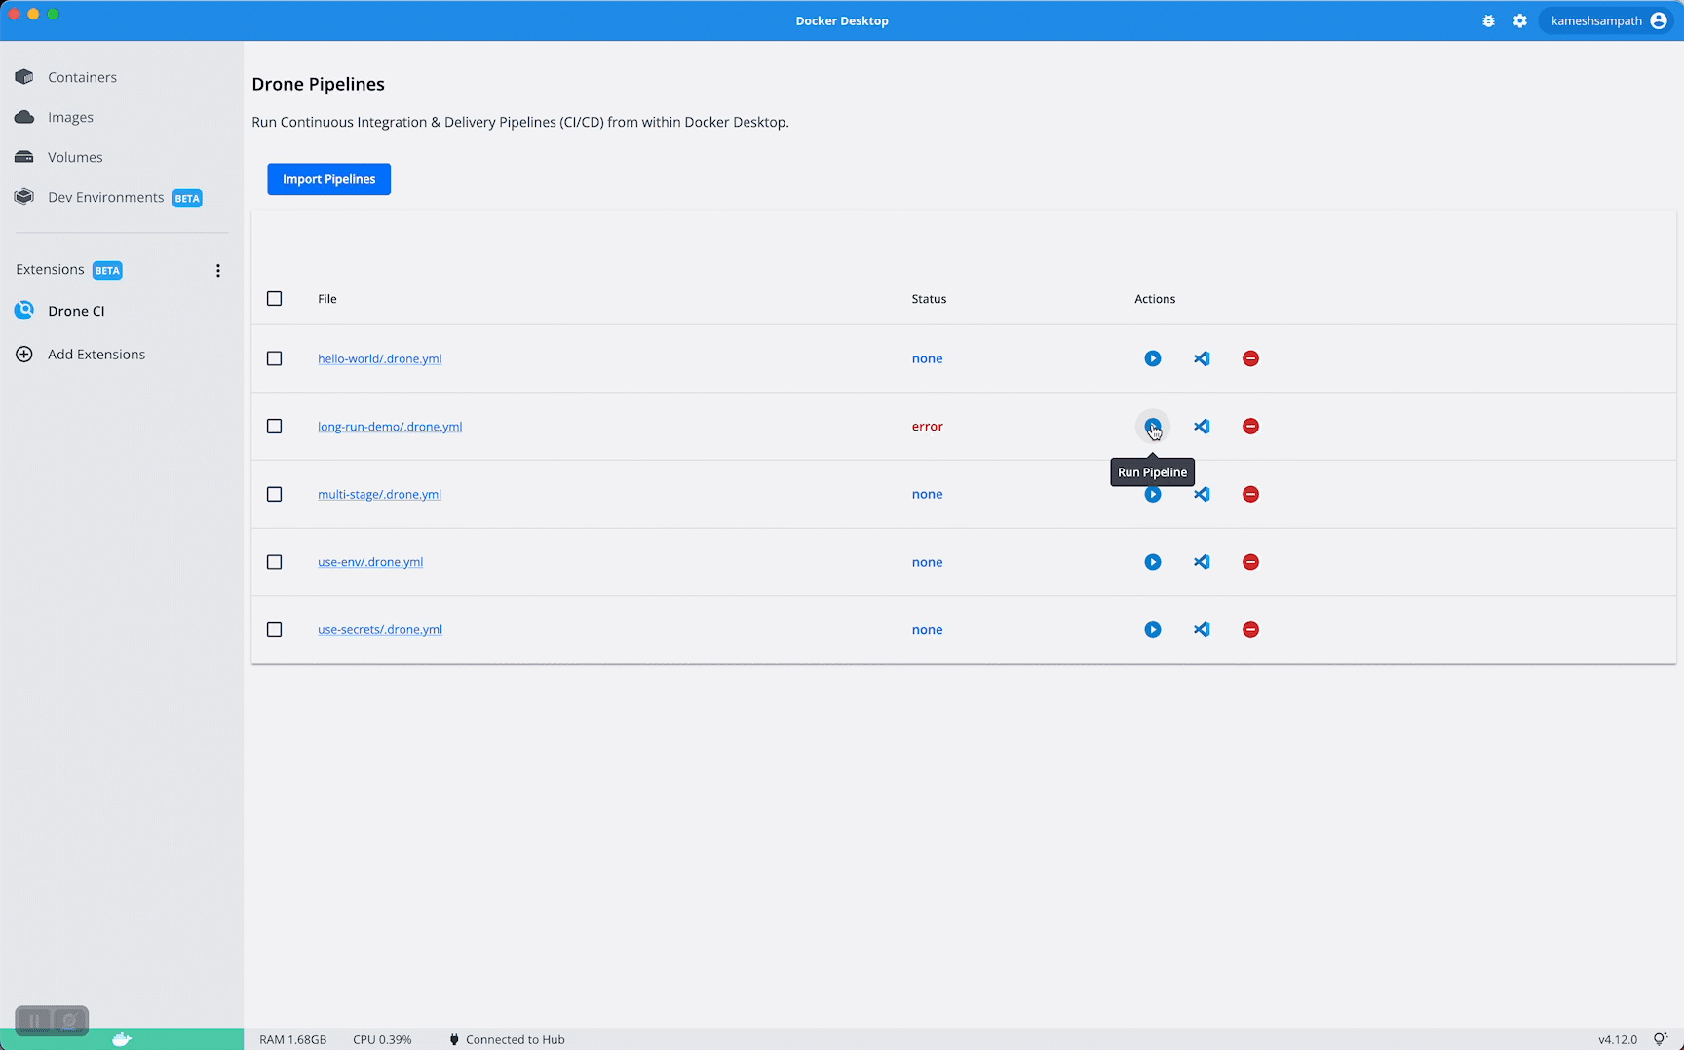Click the File column header
This screenshot has height=1050, width=1684.
click(327, 299)
